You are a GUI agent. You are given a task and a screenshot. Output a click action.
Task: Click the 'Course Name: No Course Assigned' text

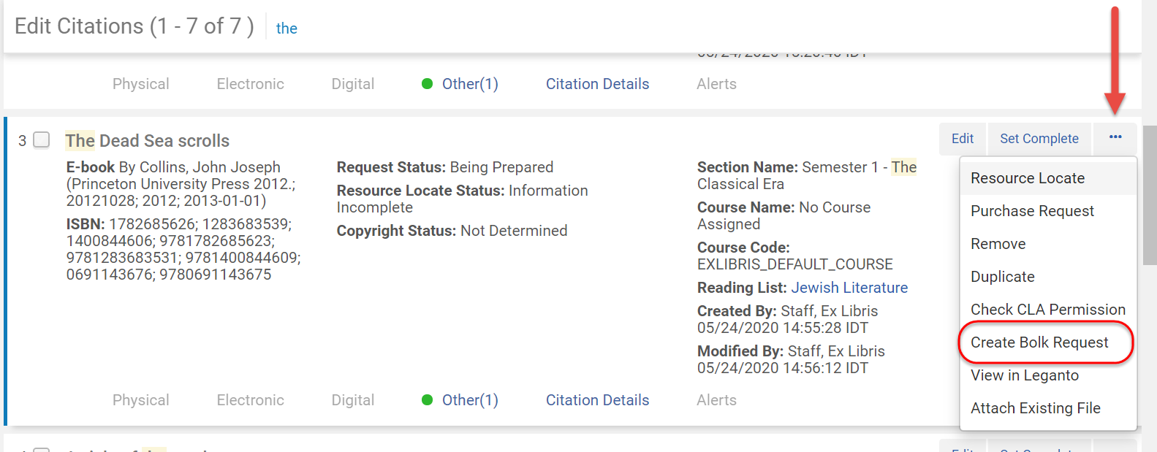tap(784, 215)
